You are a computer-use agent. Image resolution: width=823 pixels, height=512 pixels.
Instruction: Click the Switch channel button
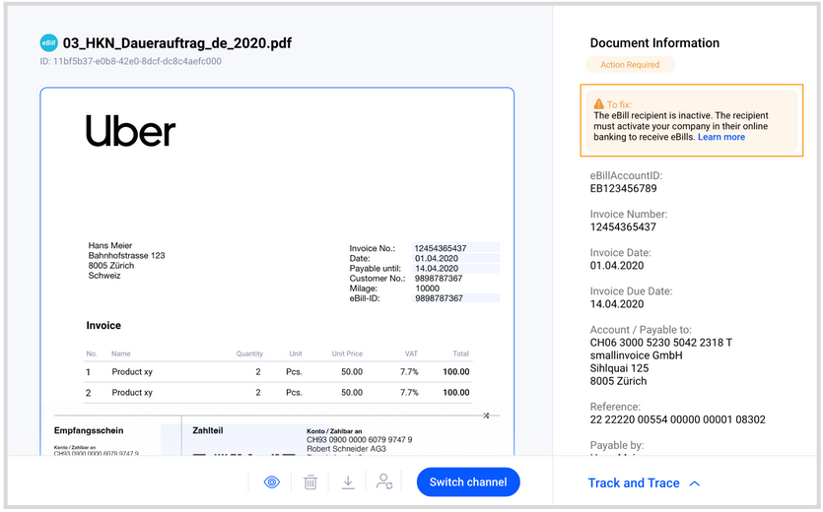468,482
